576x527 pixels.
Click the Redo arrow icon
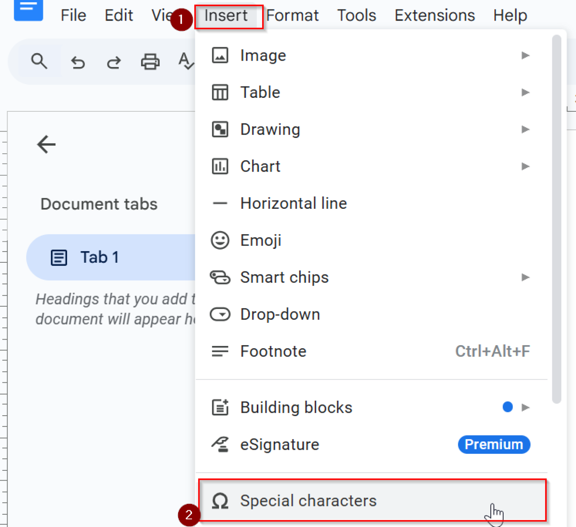coord(114,62)
